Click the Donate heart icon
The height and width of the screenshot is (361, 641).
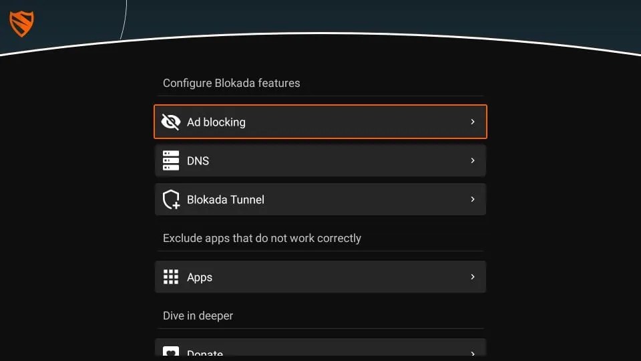pos(171,352)
